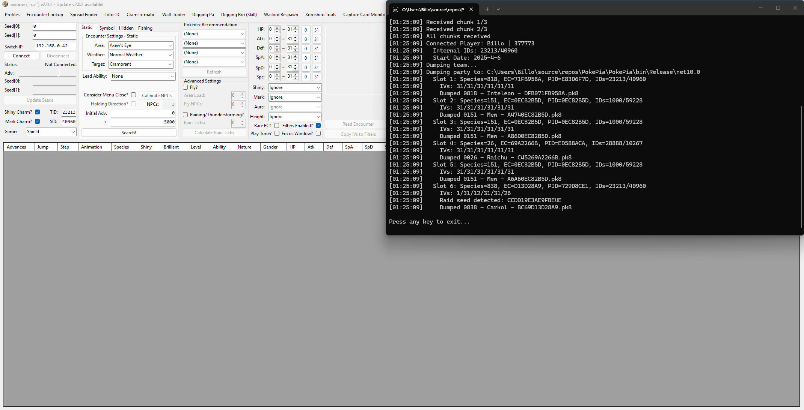Open second Pokédex Recommendation dropdown

point(214,43)
